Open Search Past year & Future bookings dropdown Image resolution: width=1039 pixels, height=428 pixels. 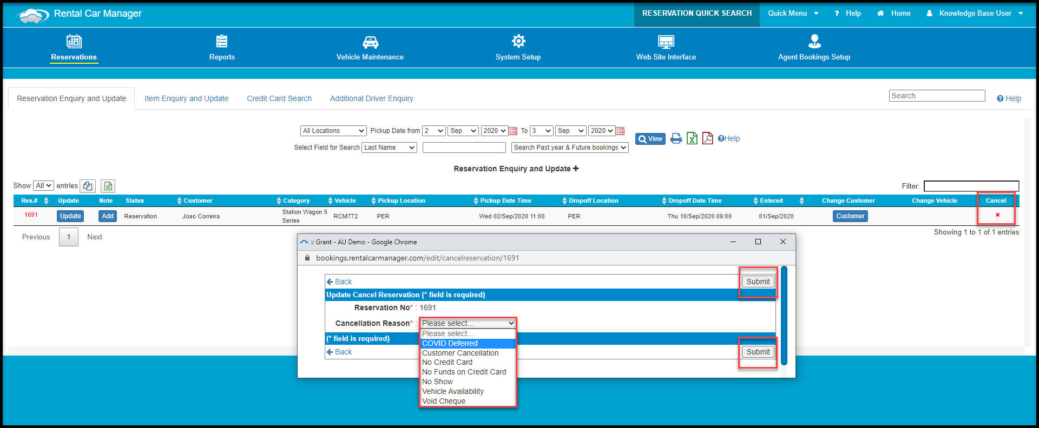tap(570, 148)
